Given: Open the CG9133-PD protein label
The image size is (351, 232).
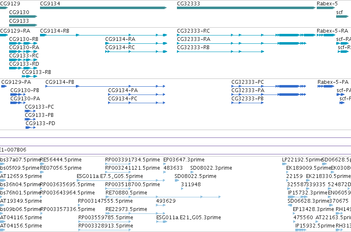Looking at the screenshot, I should [x=40, y=123].
